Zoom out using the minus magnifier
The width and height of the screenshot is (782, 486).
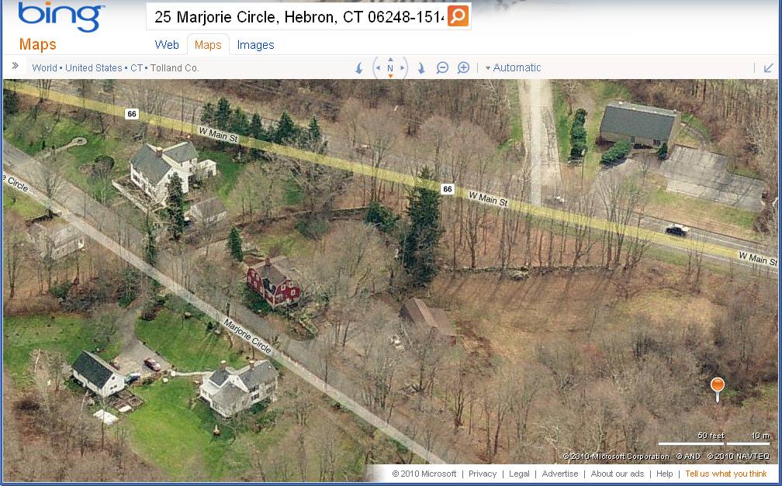[x=442, y=67]
